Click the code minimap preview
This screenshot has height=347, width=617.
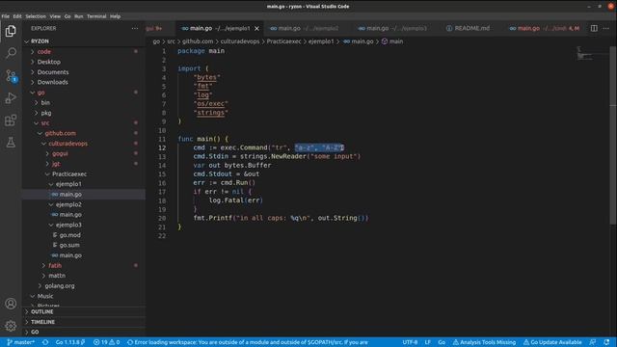[584, 54]
